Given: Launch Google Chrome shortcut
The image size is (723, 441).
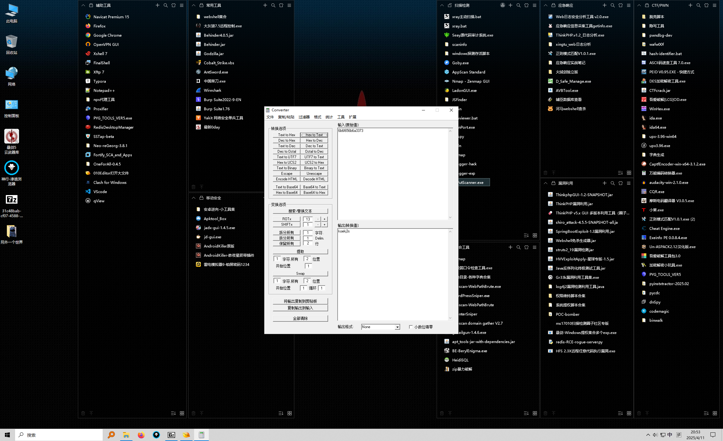Looking at the screenshot, I should click(x=107, y=35).
